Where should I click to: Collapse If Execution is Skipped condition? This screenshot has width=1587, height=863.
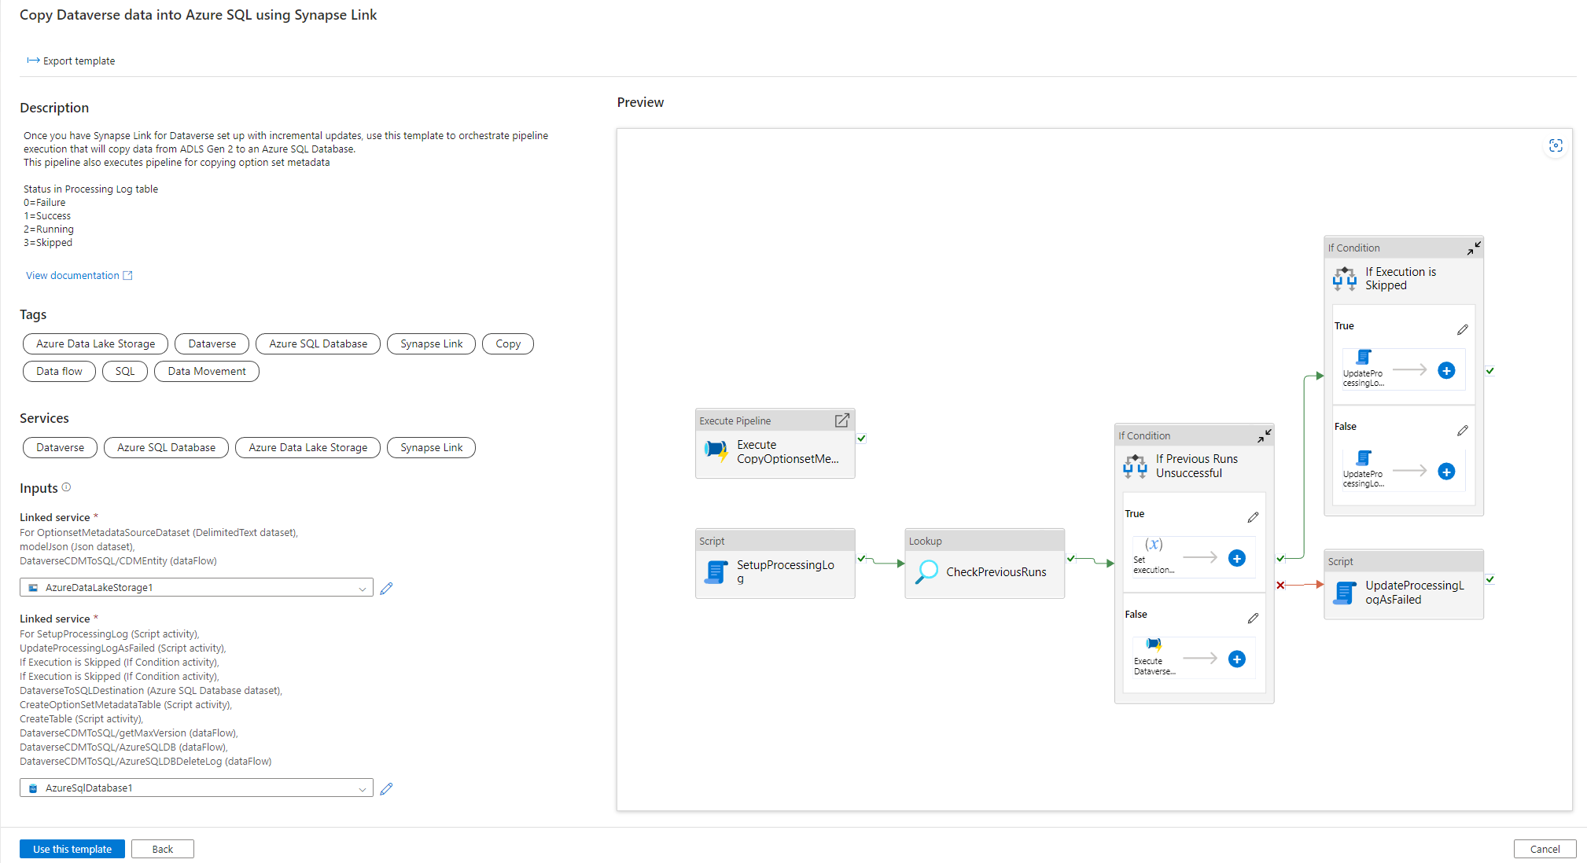(1474, 248)
